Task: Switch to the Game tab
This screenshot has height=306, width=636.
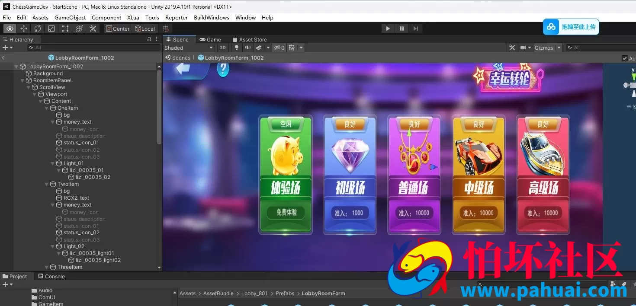Action: point(210,39)
